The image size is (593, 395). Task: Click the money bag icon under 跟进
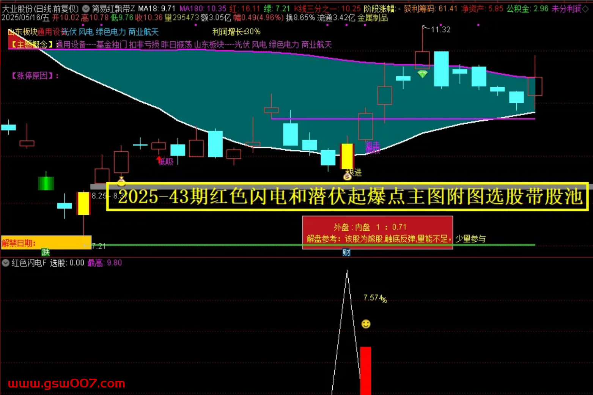(347, 176)
